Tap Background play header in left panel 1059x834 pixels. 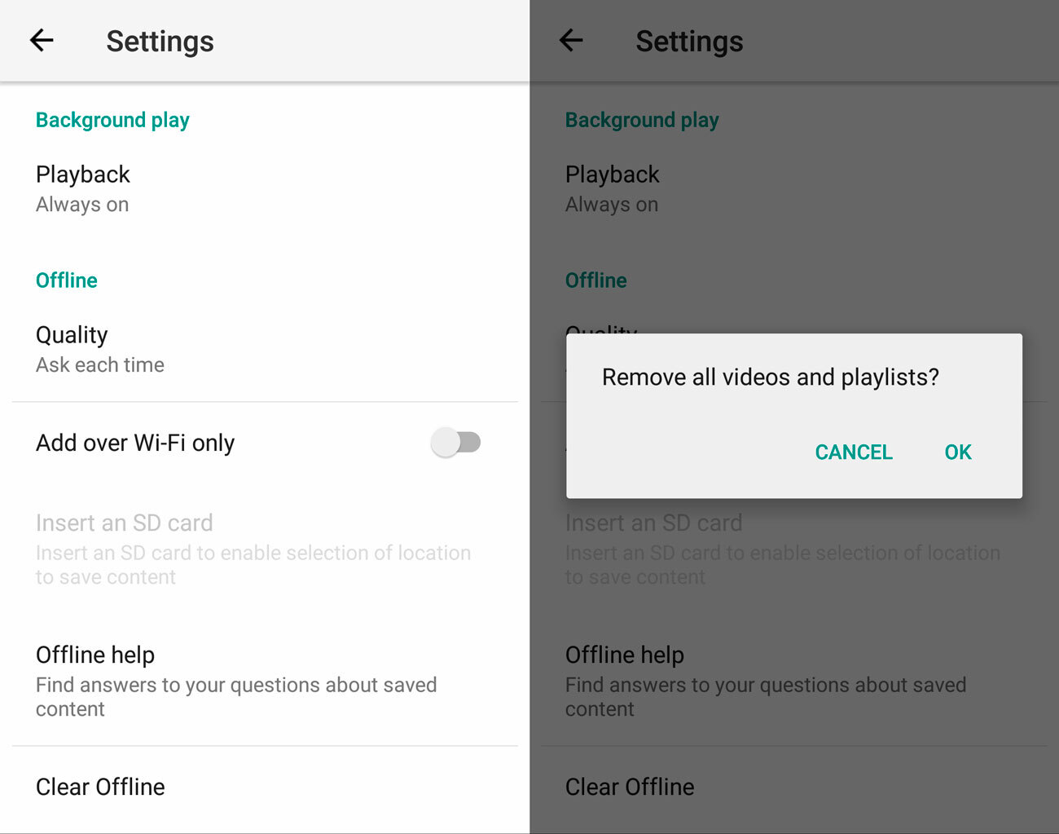pos(112,120)
